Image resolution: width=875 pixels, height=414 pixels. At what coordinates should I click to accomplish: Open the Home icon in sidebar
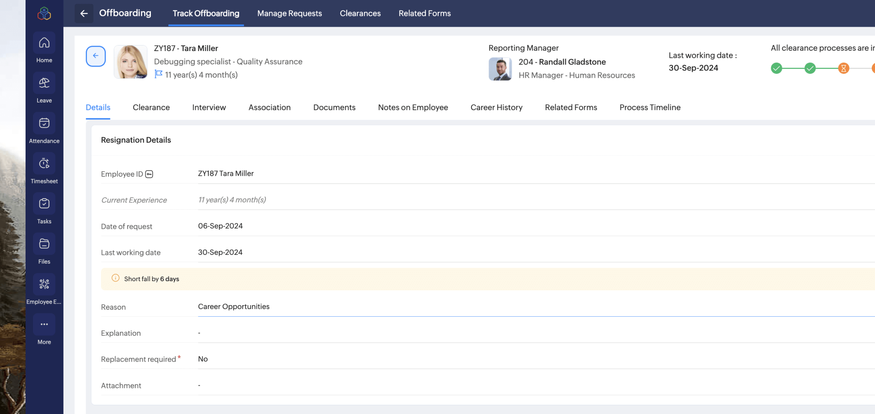coord(44,43)
